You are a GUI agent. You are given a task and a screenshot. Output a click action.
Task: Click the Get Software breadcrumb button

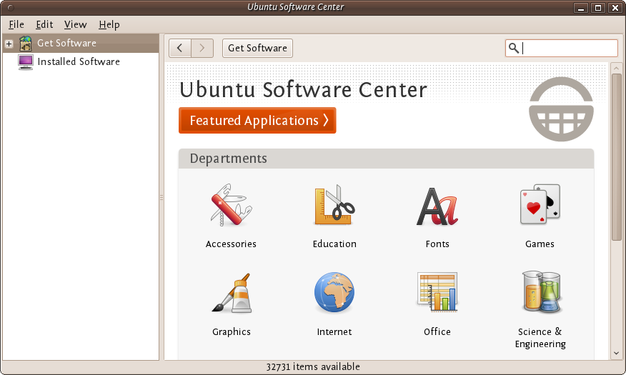[257, 48]
